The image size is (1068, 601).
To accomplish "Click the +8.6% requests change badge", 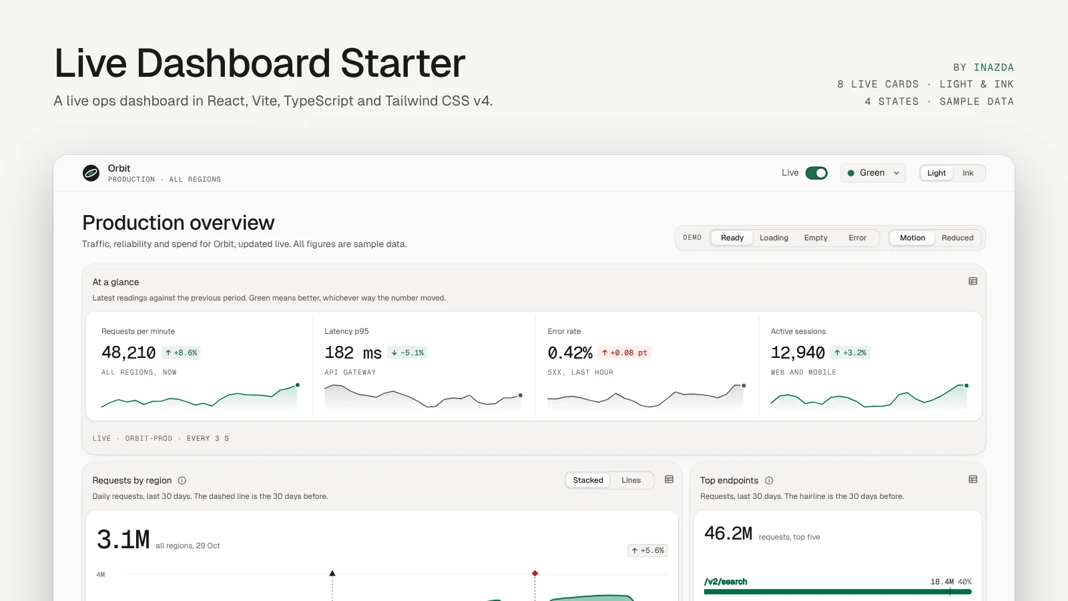I will [x=182, y=353].
